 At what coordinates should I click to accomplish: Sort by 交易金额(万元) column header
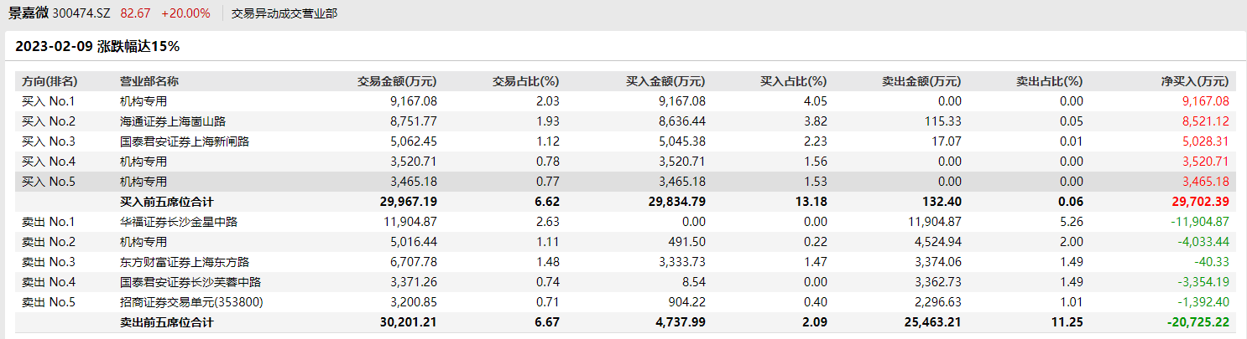pos(397,81)
